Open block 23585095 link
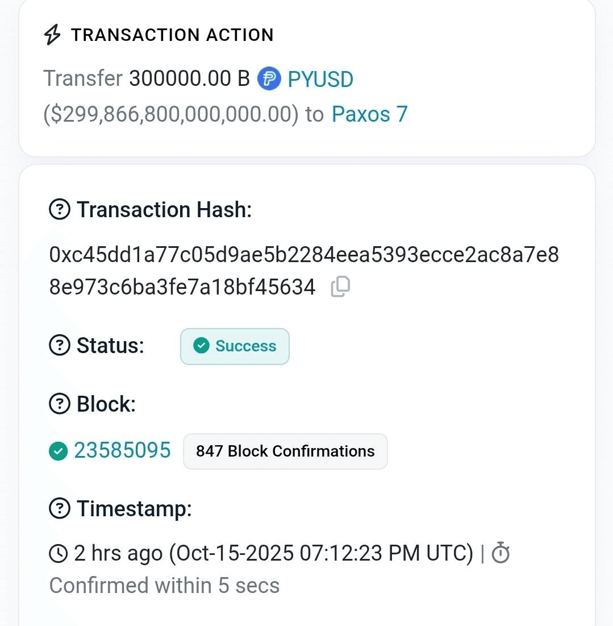The image size is (613, 626). 122,451
